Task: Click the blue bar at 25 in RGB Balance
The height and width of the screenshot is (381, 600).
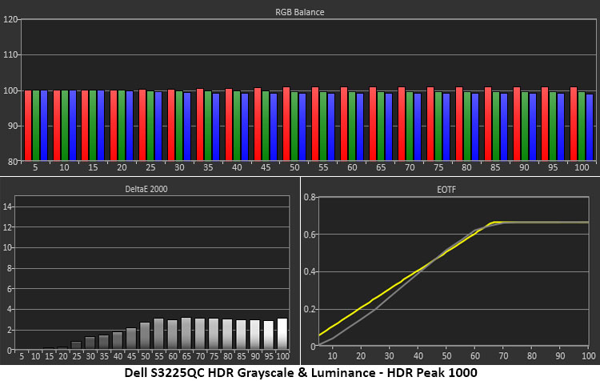Action: click(158, 126)
